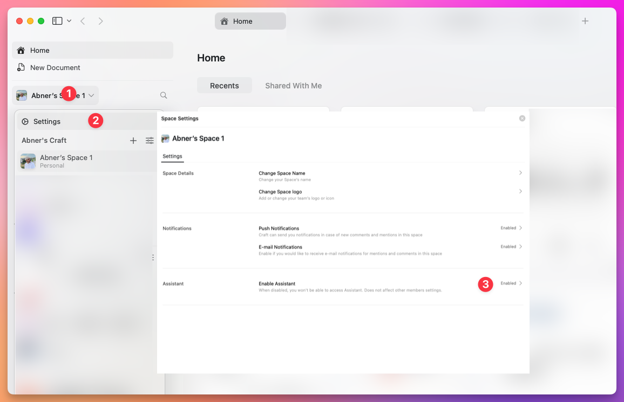Expand Change Space Name chevron
This screenshot has height=402, width=624.
[x=520, y=173]
